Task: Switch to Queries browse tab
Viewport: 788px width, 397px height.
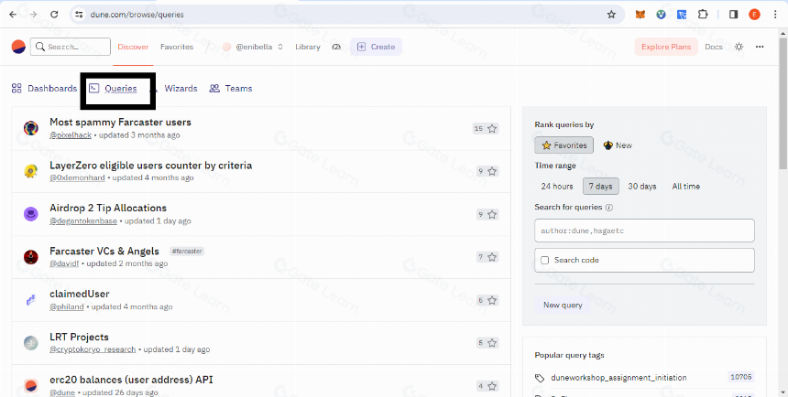Action: (113, 89)
